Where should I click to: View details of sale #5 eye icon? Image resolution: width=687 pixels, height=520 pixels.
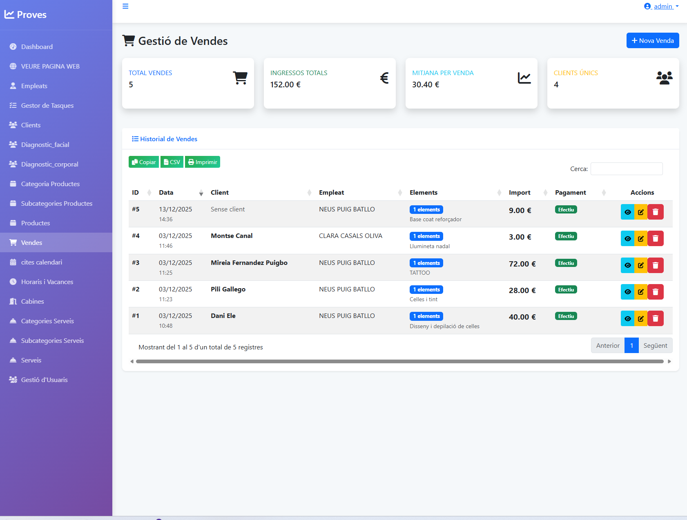627,212
